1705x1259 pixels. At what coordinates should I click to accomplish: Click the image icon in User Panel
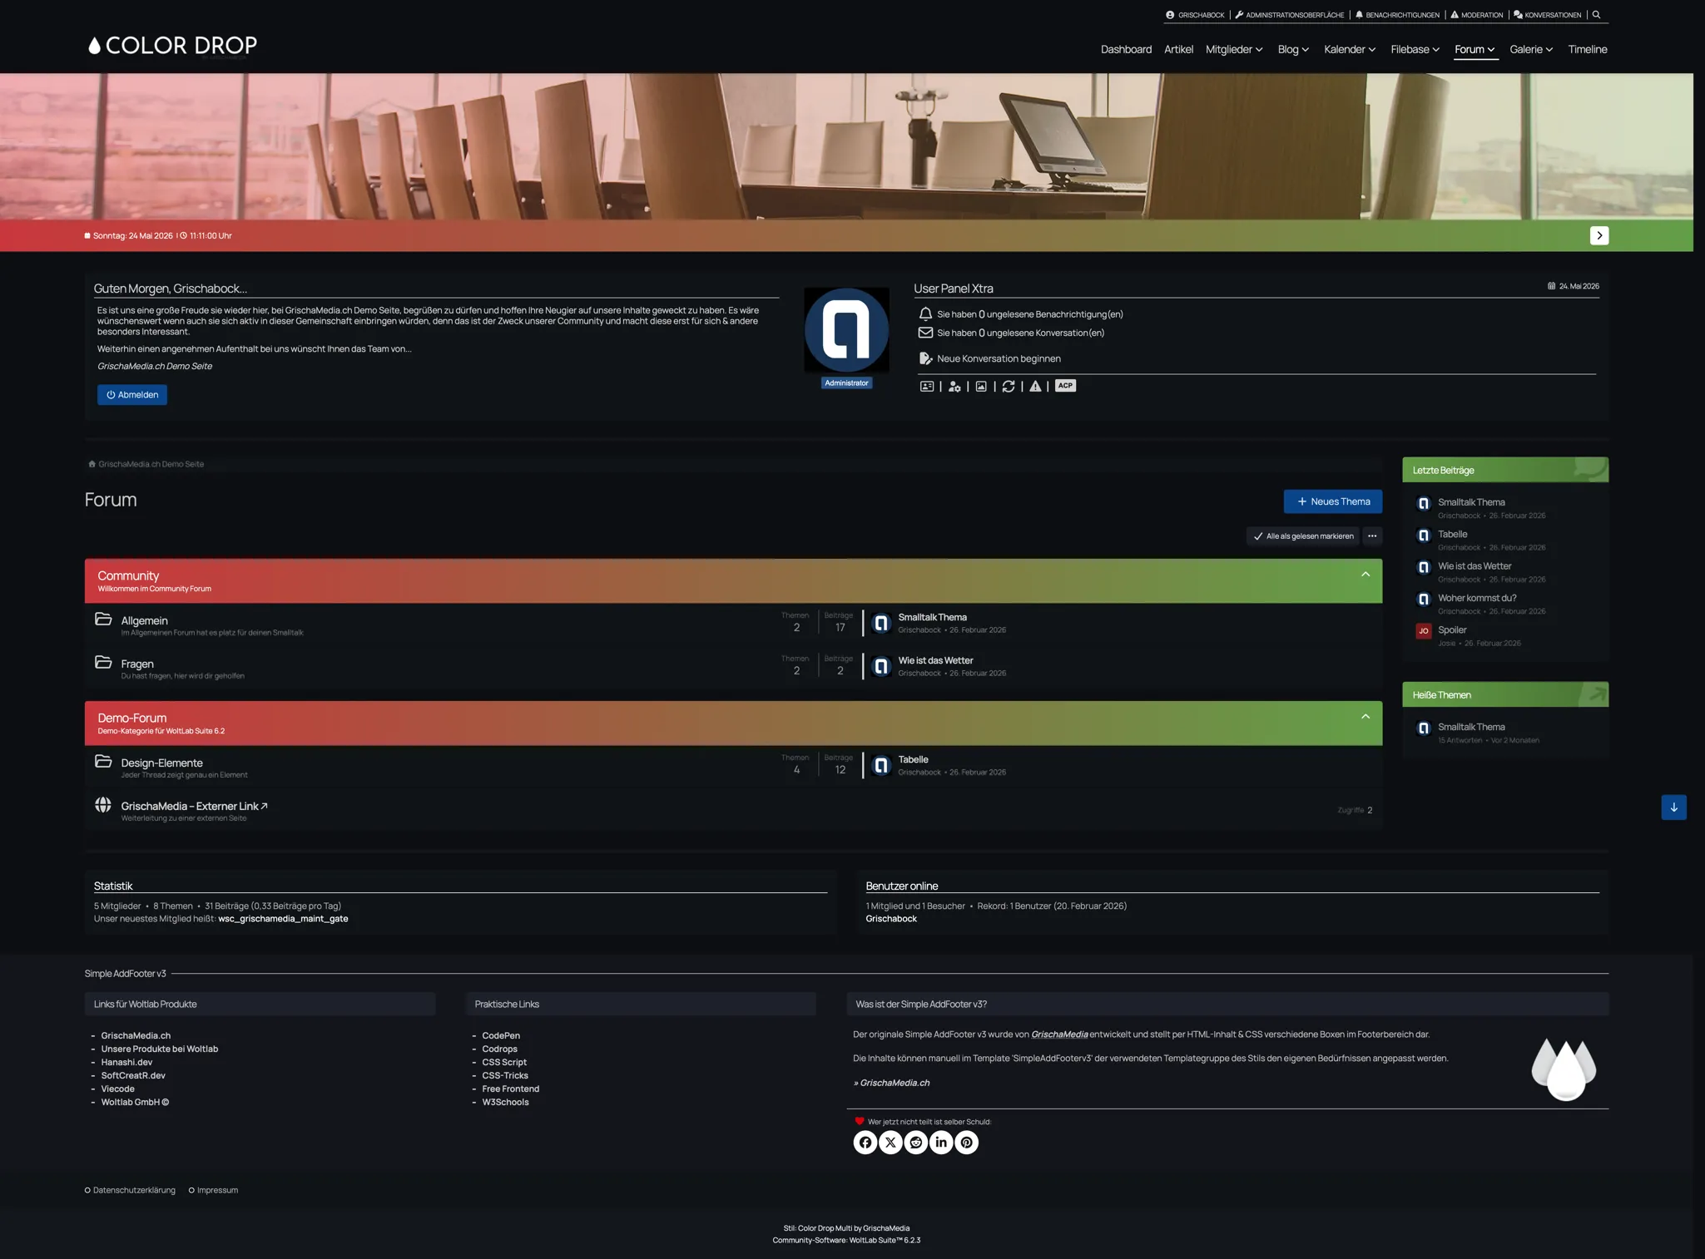point(981,386)
